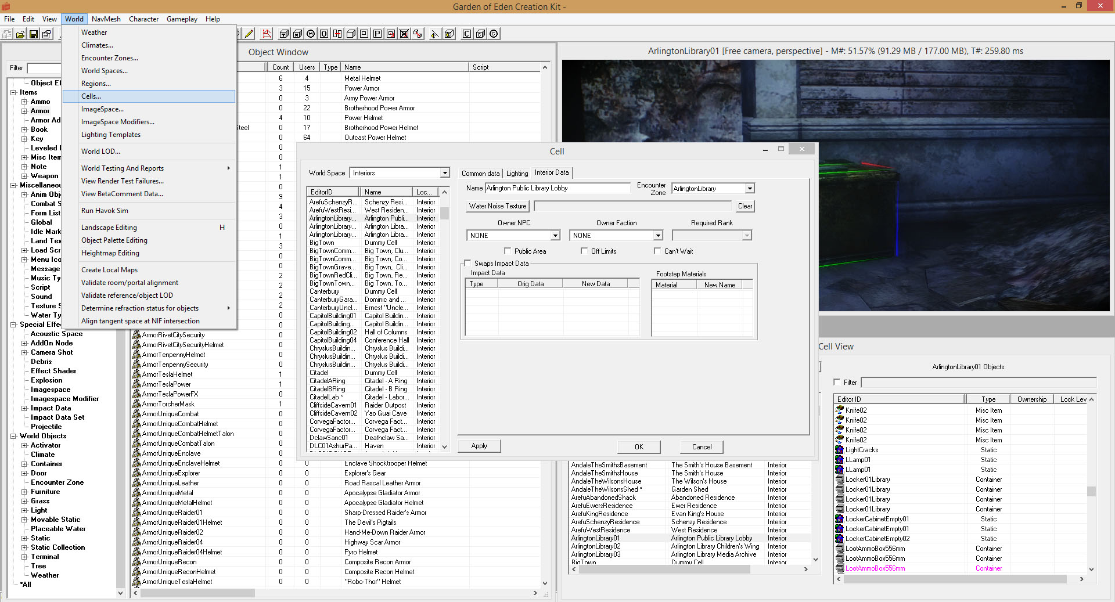Switch to the Lighting tab

(x=517, y=173)
